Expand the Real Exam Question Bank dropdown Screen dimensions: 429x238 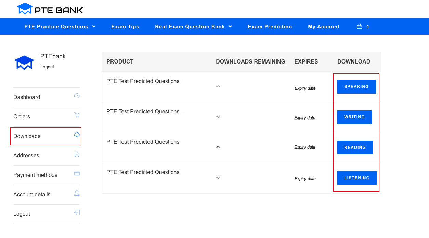click(190, 26)
